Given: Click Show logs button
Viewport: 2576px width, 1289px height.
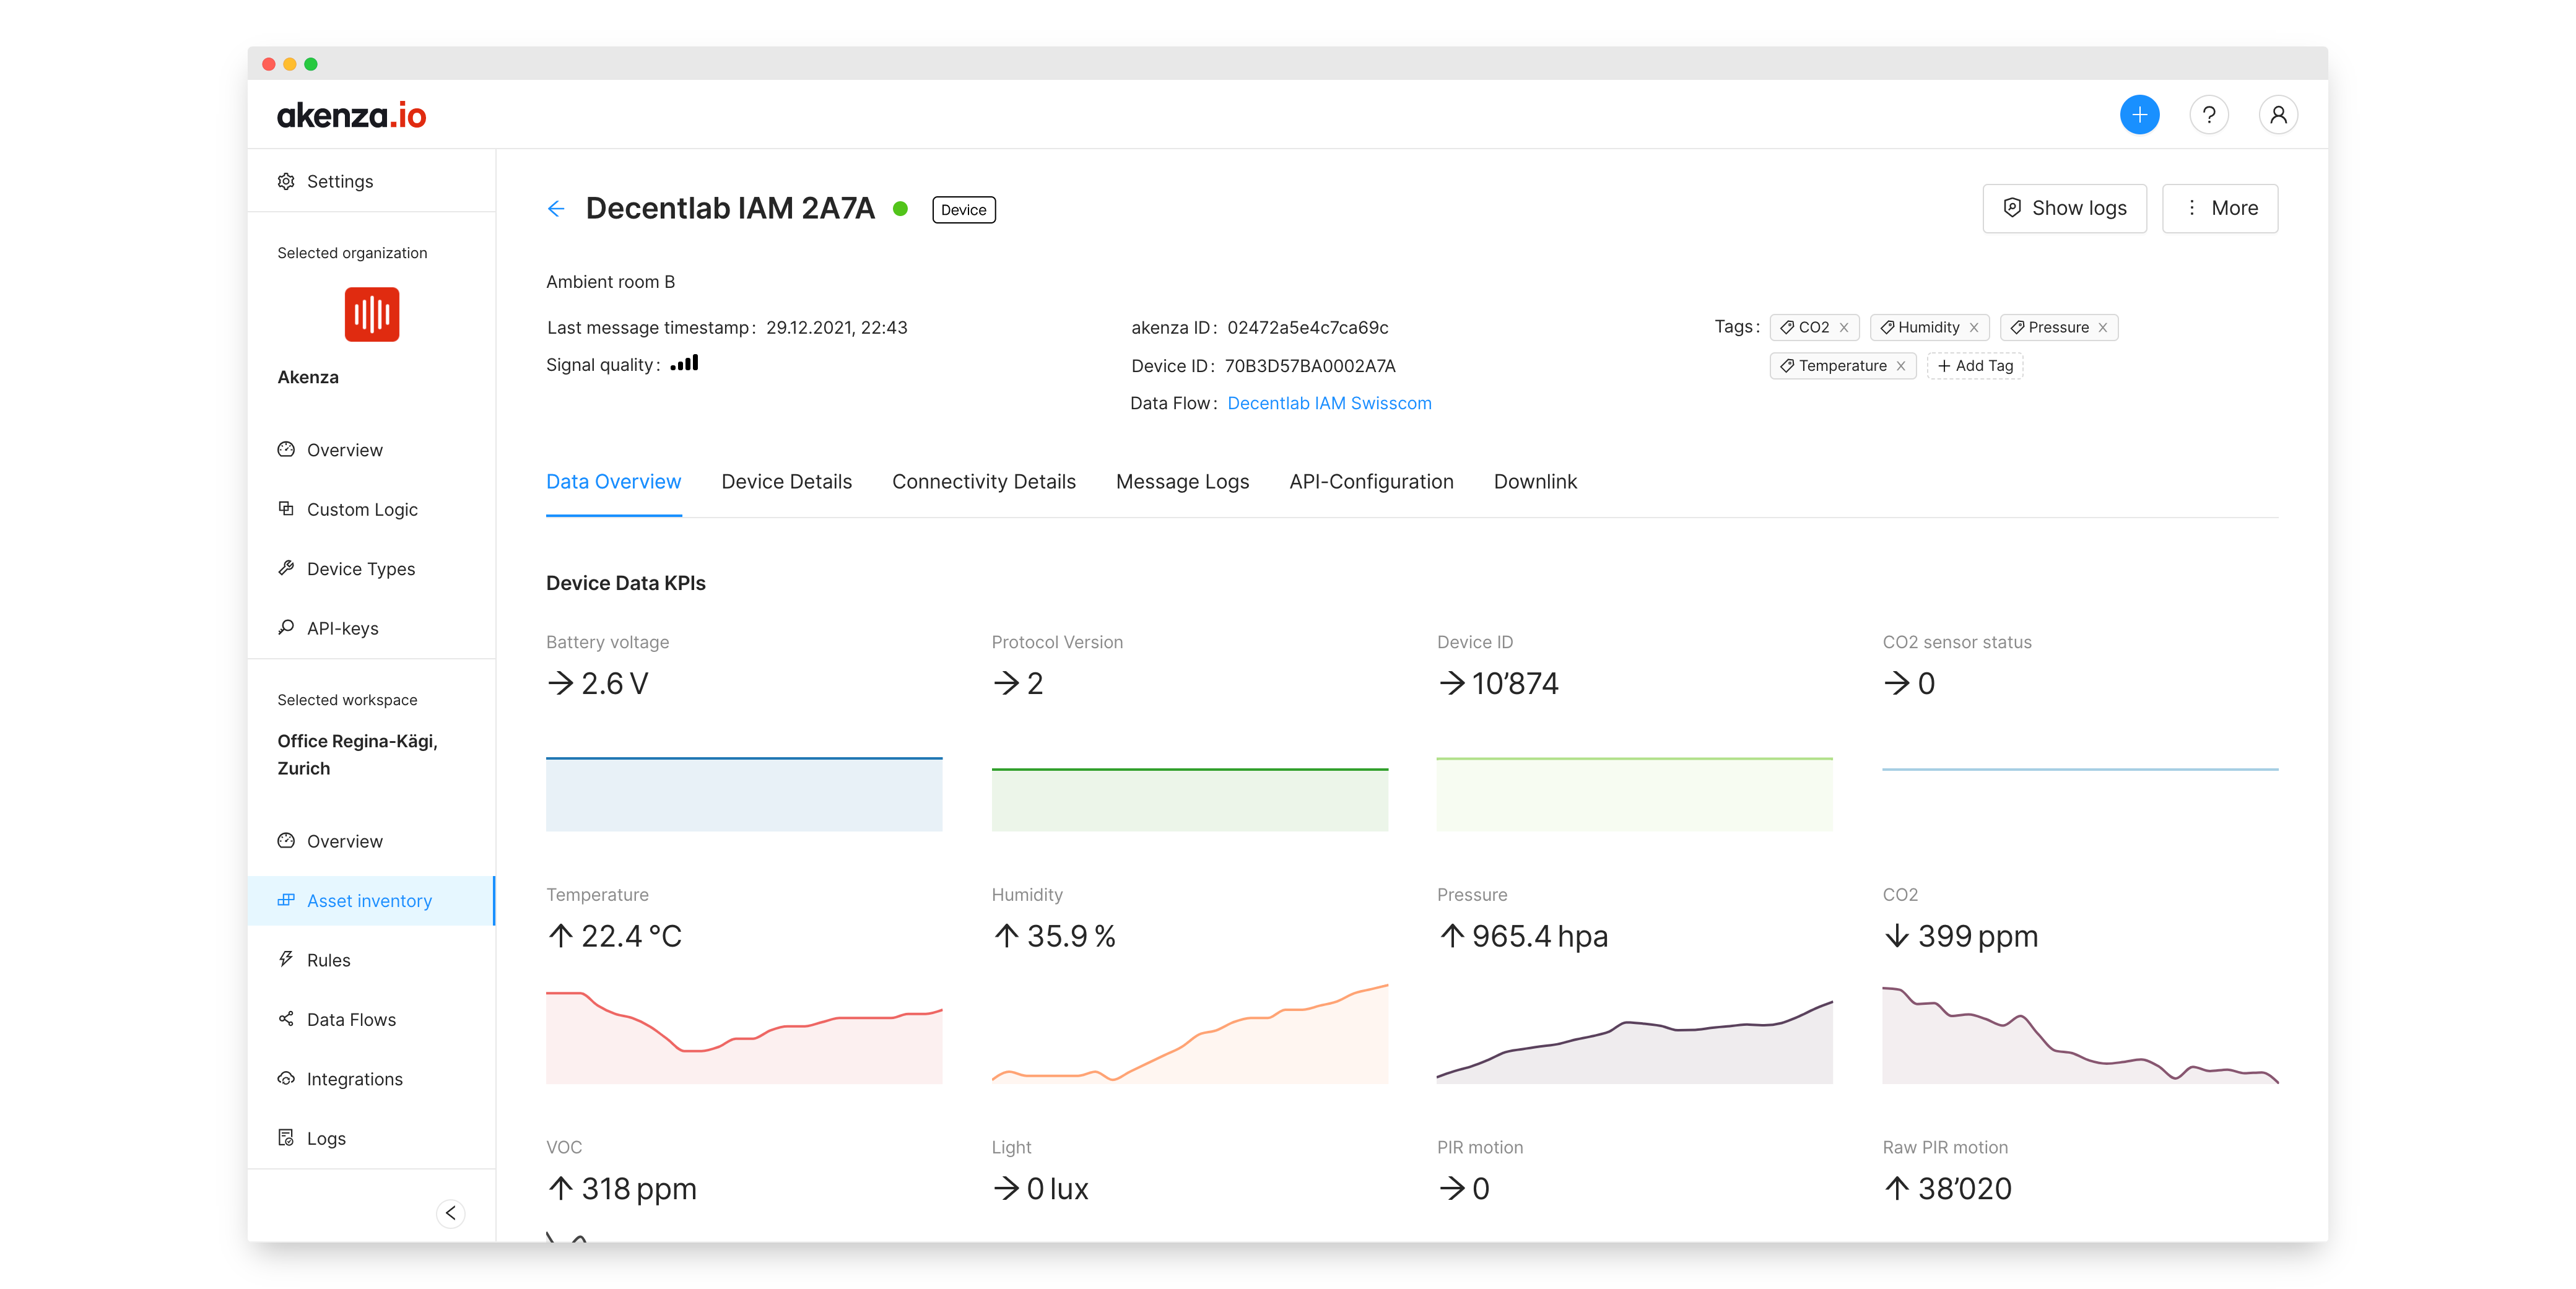Looking at the screenshot, I should (2064, 208).
